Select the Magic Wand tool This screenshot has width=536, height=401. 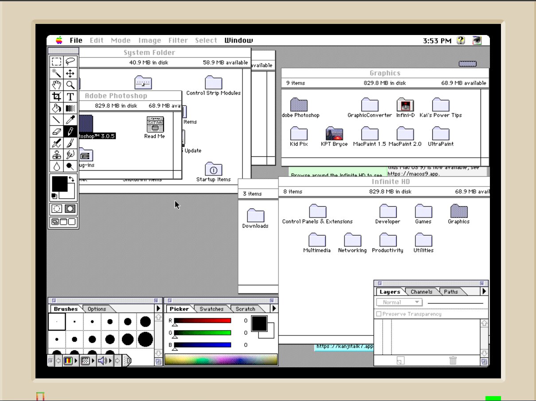[x=56, y=73]
